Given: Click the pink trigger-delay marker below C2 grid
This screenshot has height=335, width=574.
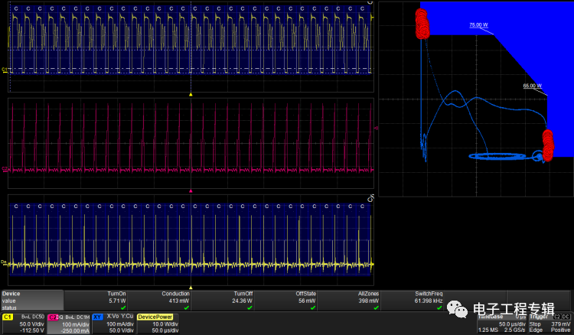Looking at the screenshot, I should point(191,191).
